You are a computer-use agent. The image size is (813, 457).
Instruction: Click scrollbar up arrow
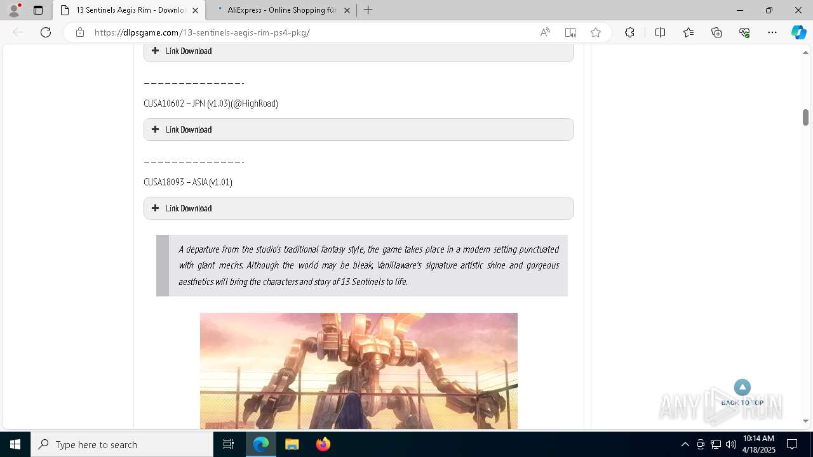point(805,53)
